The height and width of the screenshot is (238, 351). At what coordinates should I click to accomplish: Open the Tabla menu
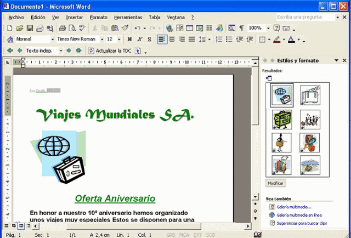155,18
